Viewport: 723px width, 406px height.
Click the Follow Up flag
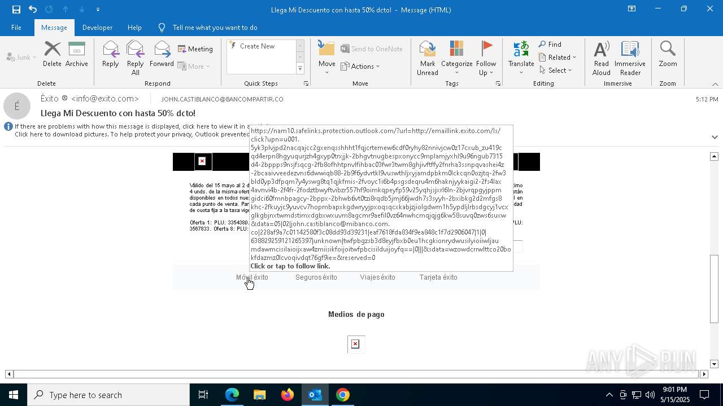486,58
